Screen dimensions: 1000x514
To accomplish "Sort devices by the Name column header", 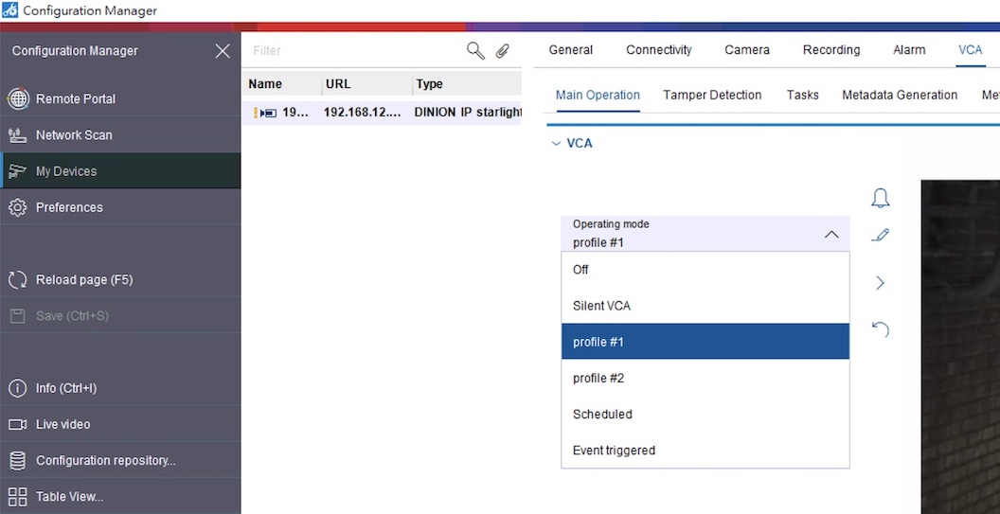I will coord(282,84).
